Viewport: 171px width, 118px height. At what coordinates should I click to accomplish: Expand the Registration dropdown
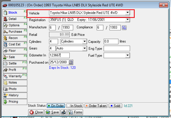click(x=127, y=20)
